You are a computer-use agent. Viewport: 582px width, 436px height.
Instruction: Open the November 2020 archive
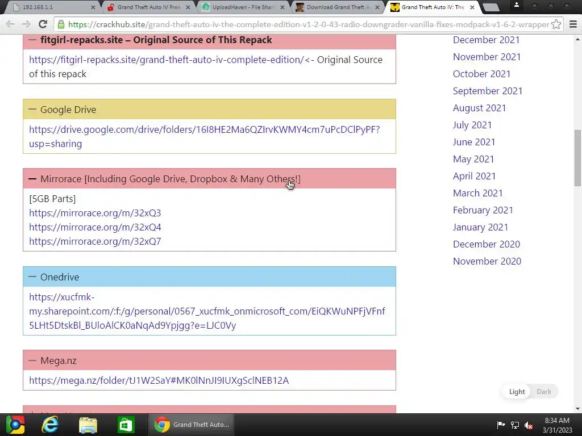pos(487,261)
